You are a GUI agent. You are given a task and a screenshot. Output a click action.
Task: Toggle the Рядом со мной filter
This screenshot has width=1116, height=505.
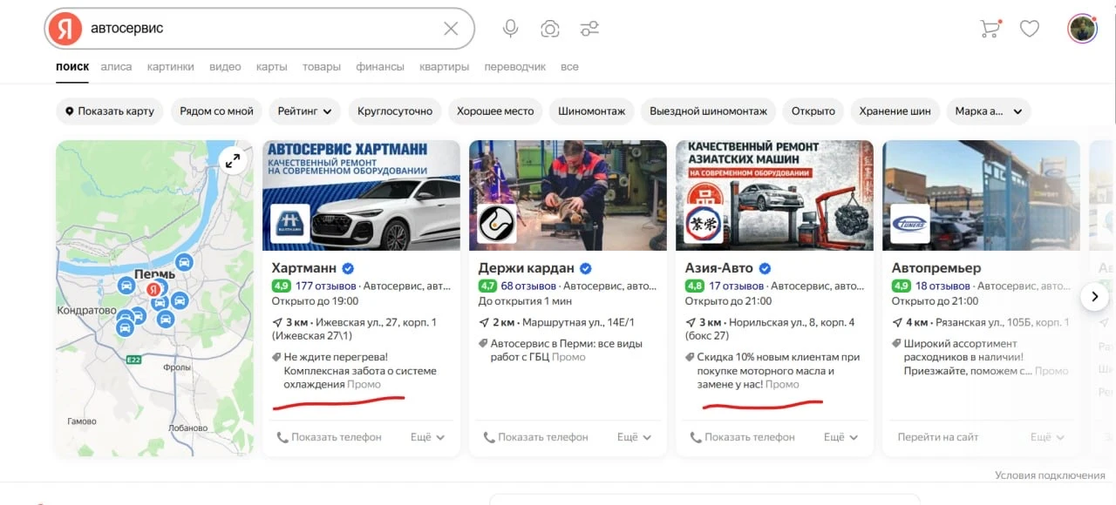(216, 111)
